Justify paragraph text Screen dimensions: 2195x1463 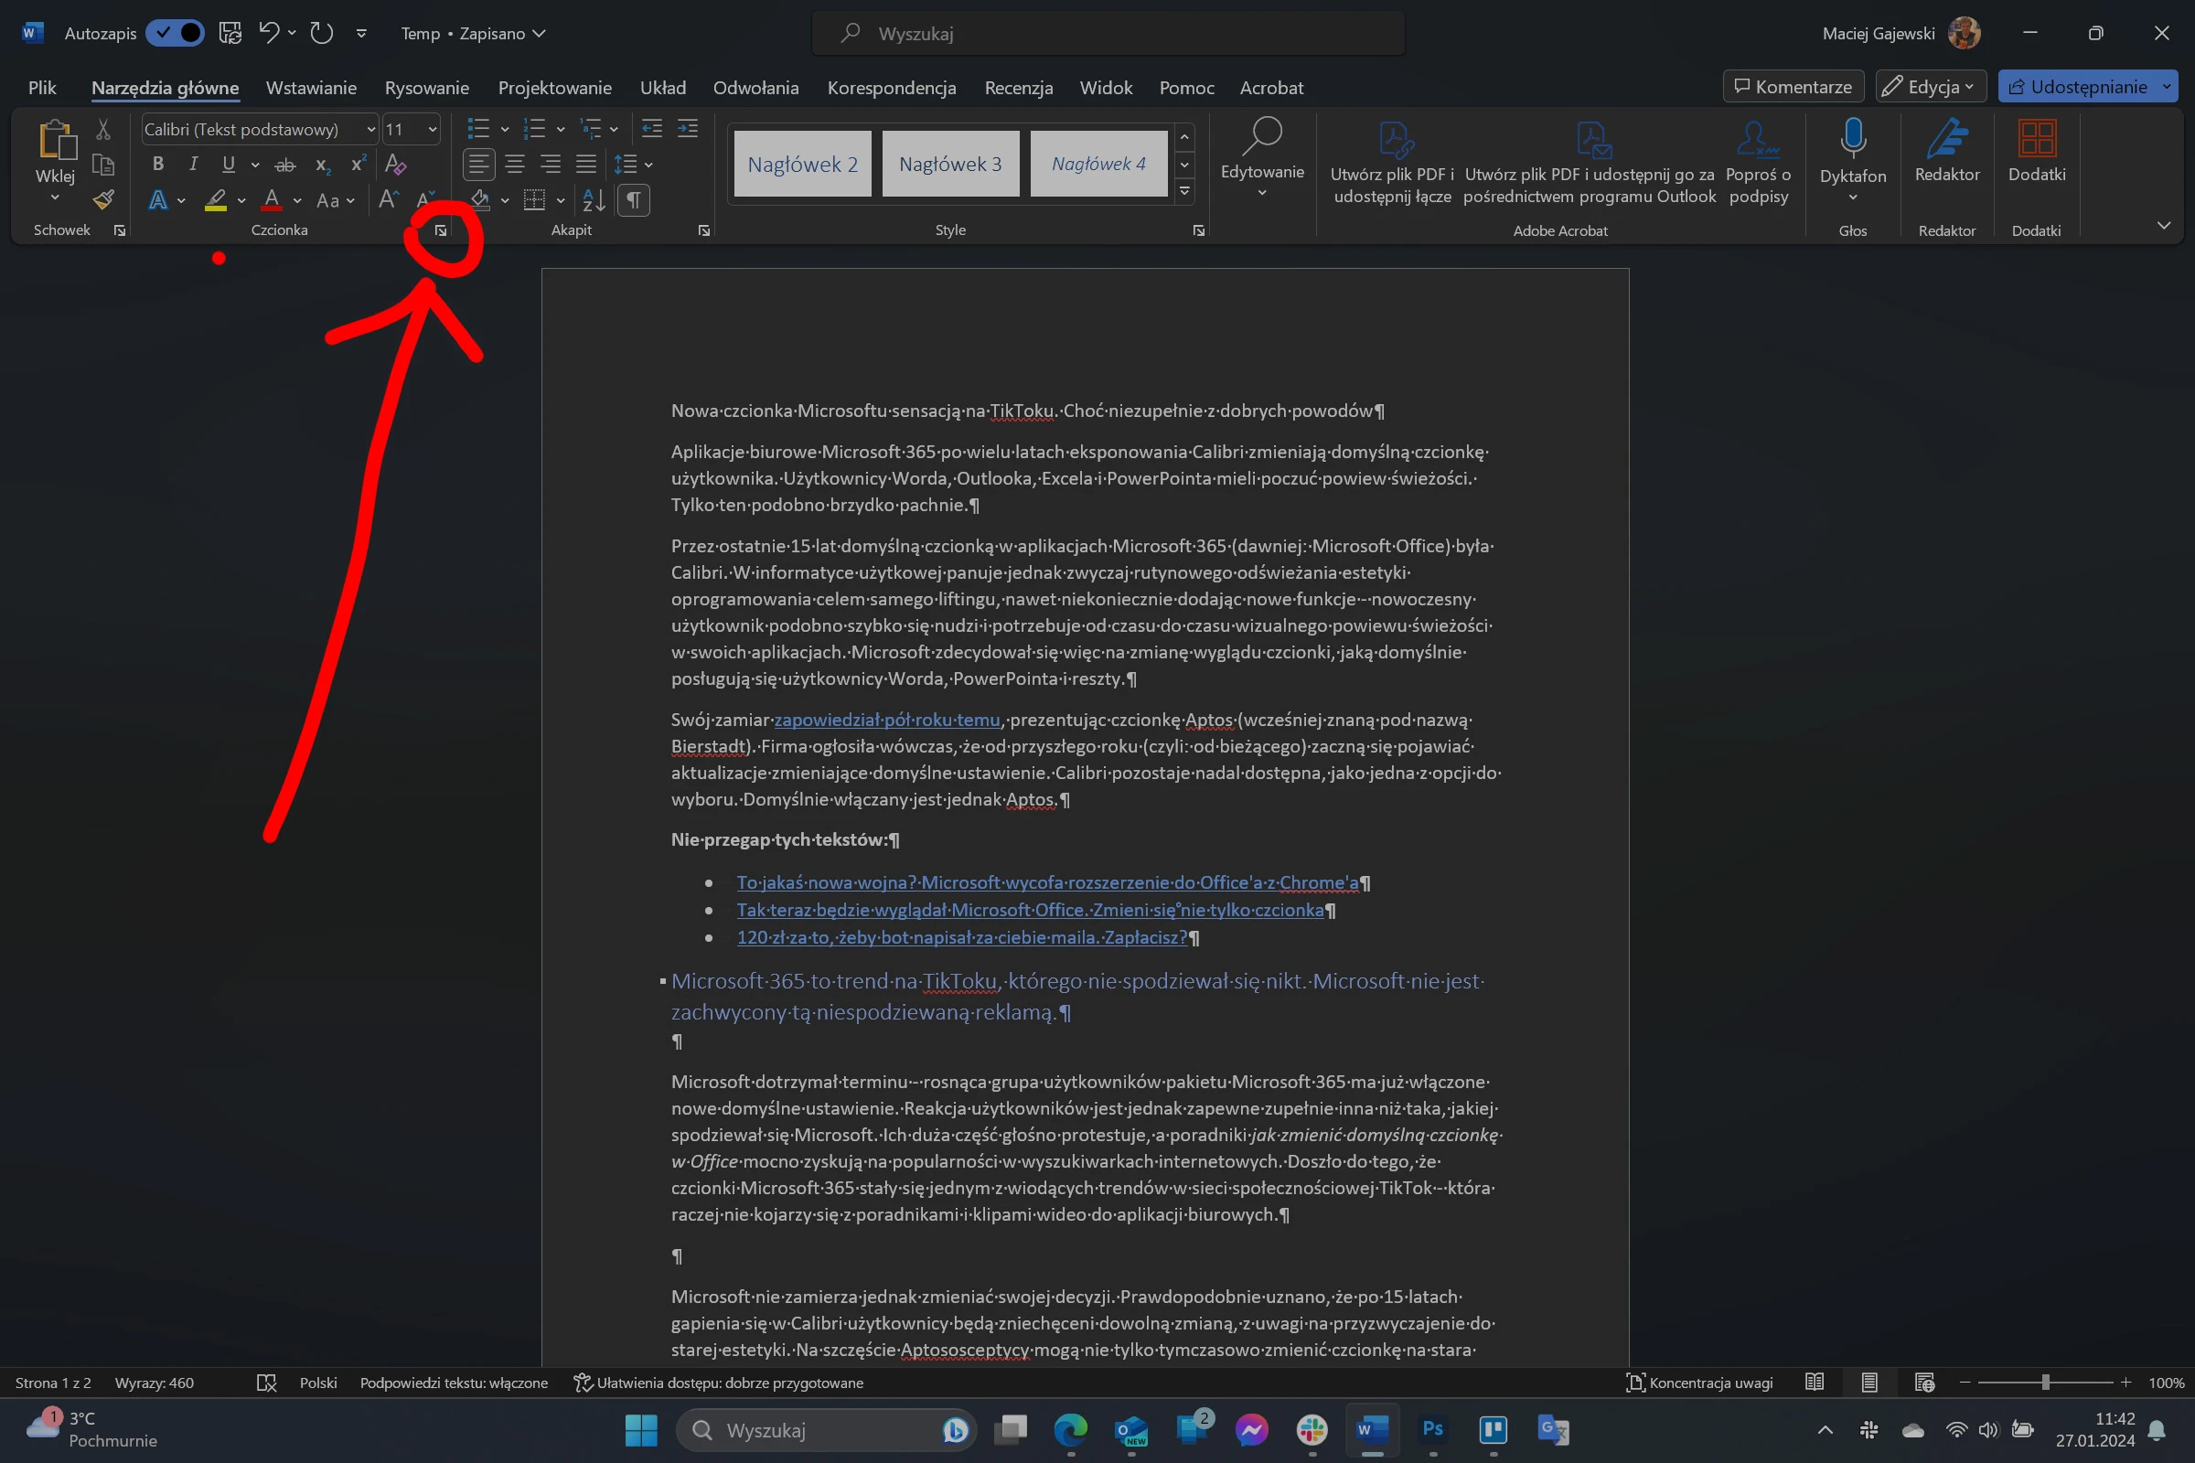[x=586, y=166]
